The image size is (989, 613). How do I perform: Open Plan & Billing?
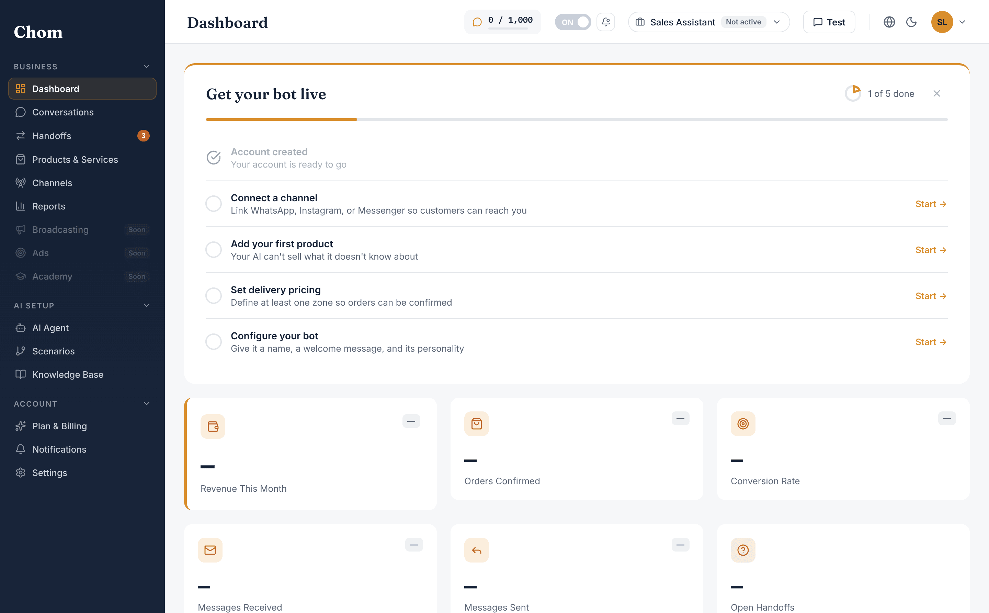click(82, 426)
